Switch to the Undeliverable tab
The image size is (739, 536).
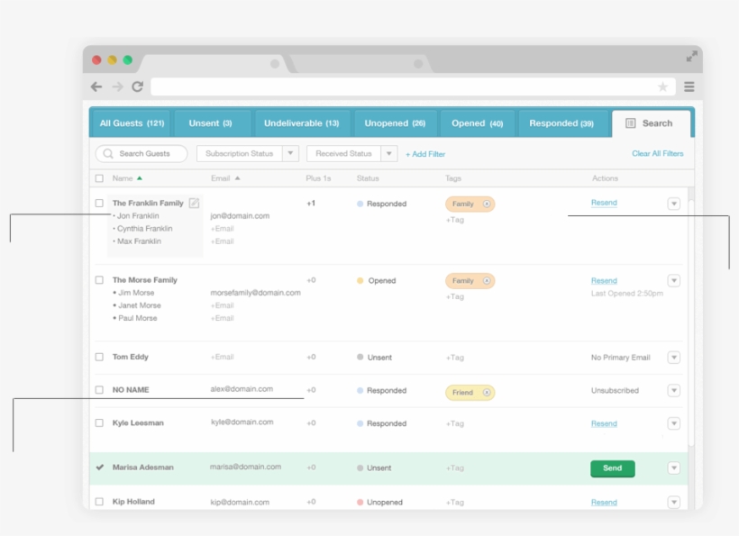click(x=301, y=123)
